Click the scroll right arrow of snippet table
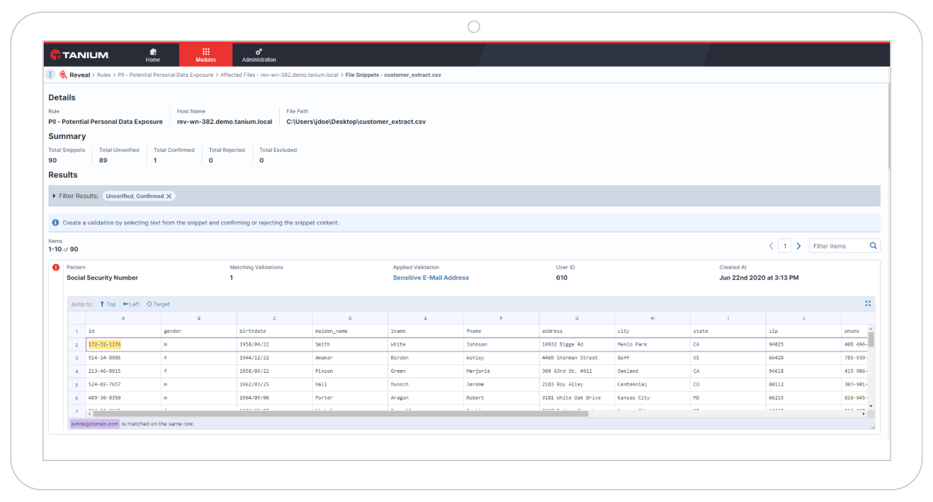The width and height of the screenshot is (933, 502). tap(863, 414)
